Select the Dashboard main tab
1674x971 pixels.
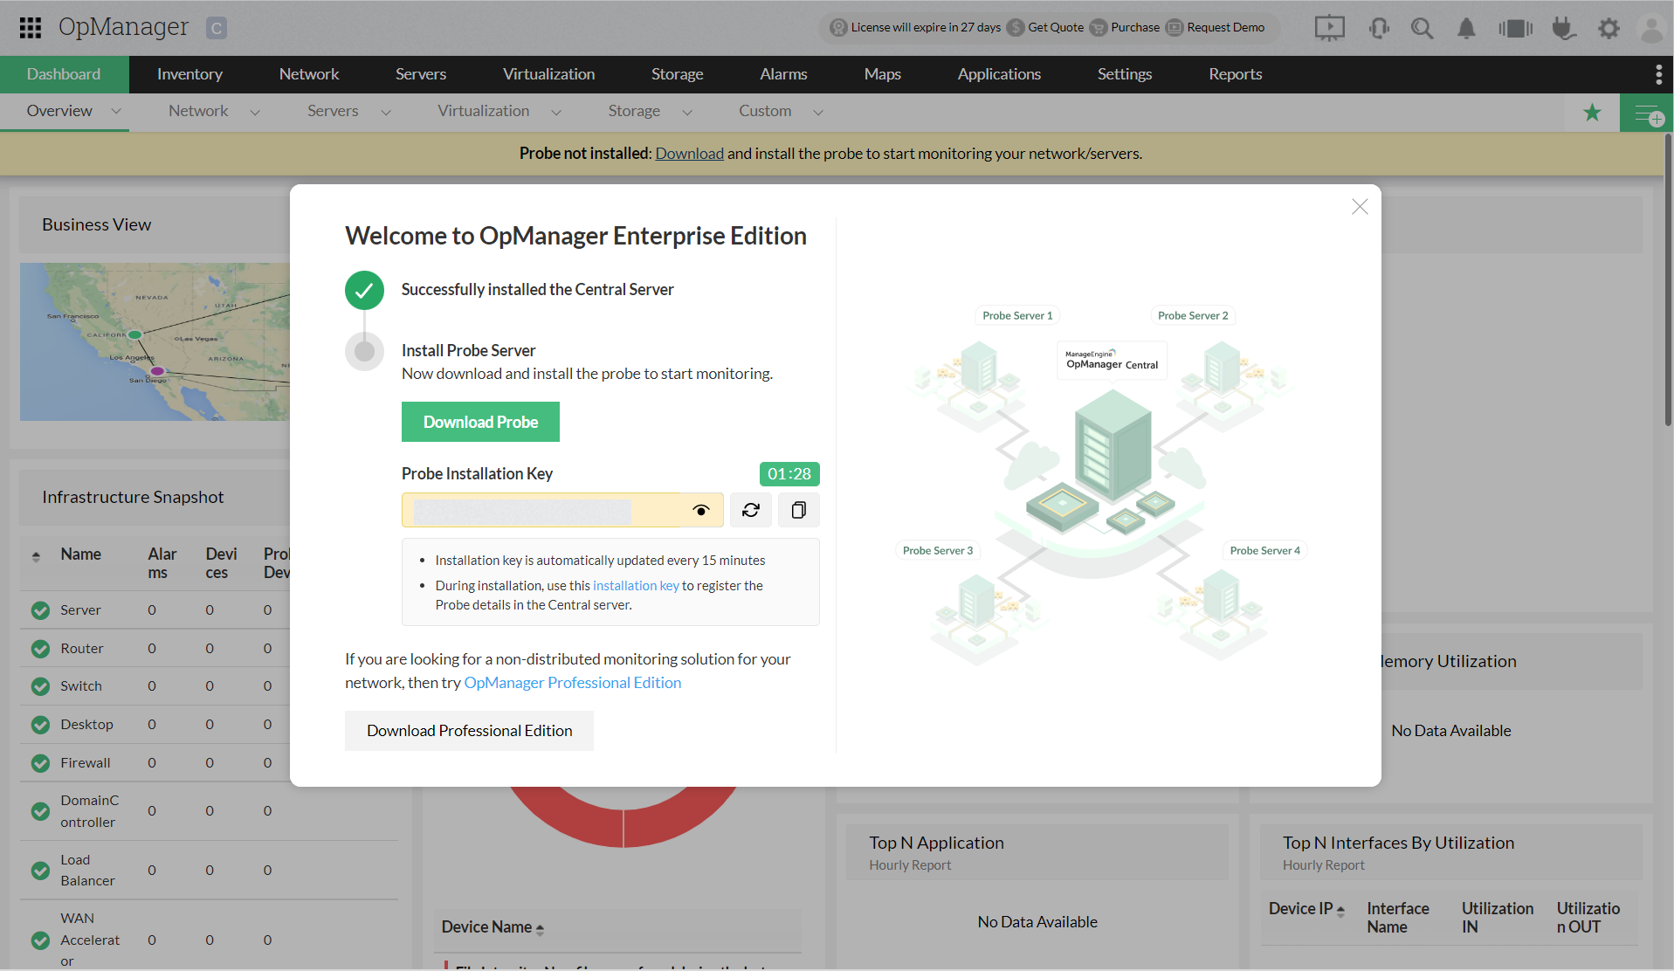(64, 74)
